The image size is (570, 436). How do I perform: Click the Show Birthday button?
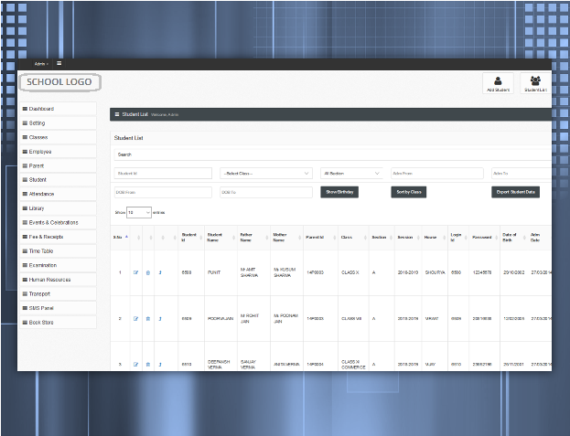[x=339, y=192]
